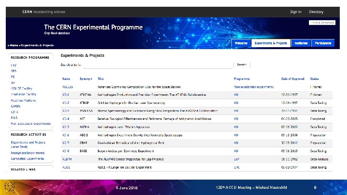Click the CERN Accelerating science link
The image size is (347, 195).
click(44, 12)
